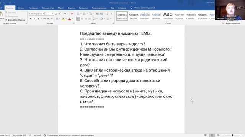
Task: Sort selected text
Action: pyautogui.click(x=106, y=14)
